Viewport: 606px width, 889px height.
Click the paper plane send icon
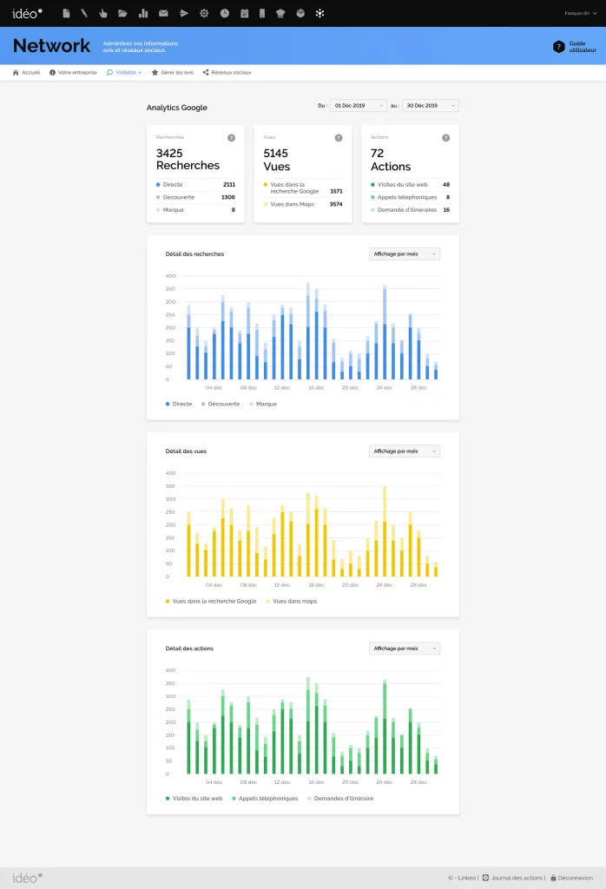click(183, 13)
